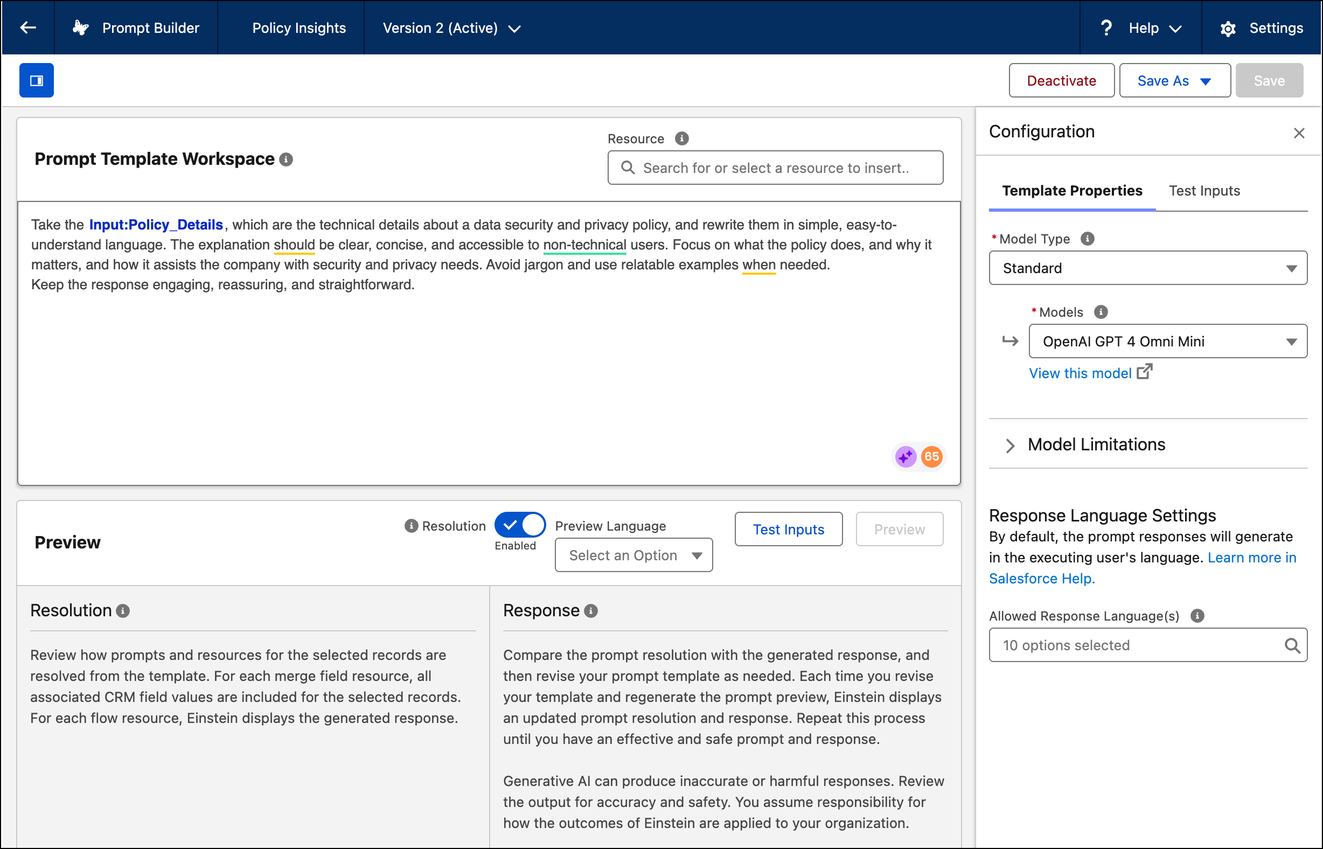The image size is (1323, 849).
Task: Click the orange 65 score badge
Action: click(x=931, y=456)
